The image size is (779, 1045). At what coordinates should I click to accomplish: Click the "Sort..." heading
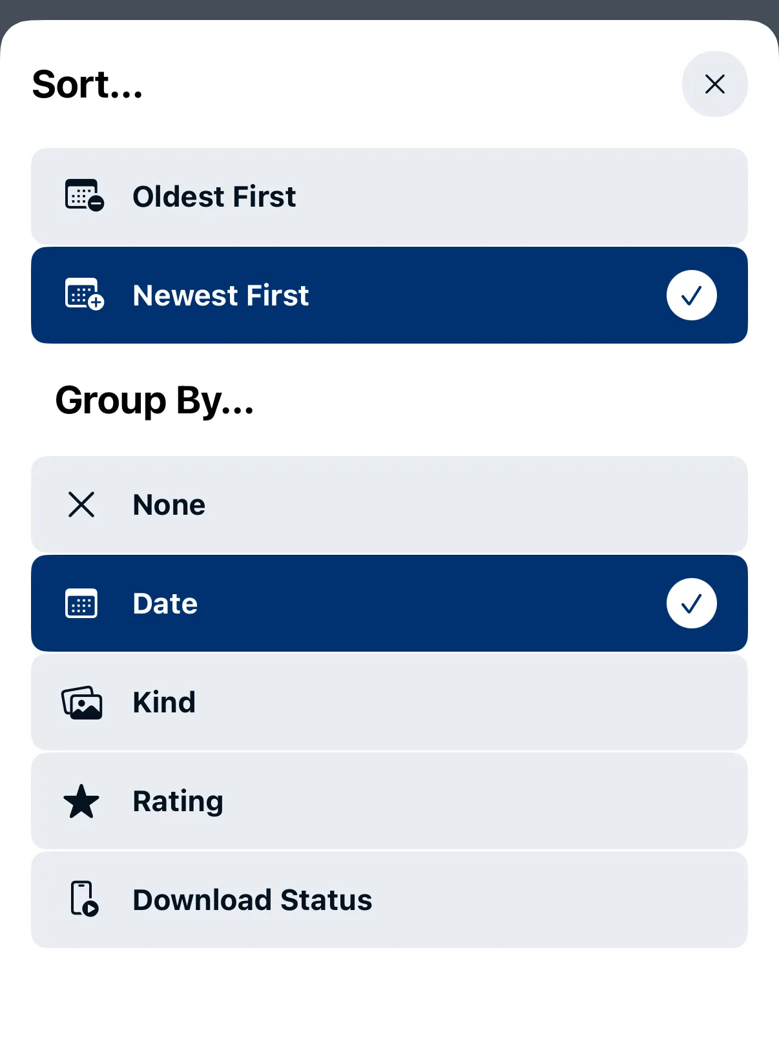[x=87, y=85]
